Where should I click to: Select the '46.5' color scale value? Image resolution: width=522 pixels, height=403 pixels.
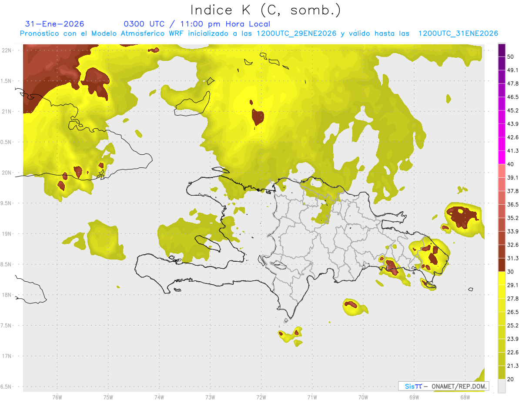(x=513, y=97)
